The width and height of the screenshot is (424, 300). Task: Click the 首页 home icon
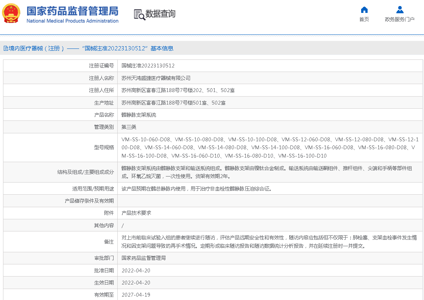pos(364,10)
